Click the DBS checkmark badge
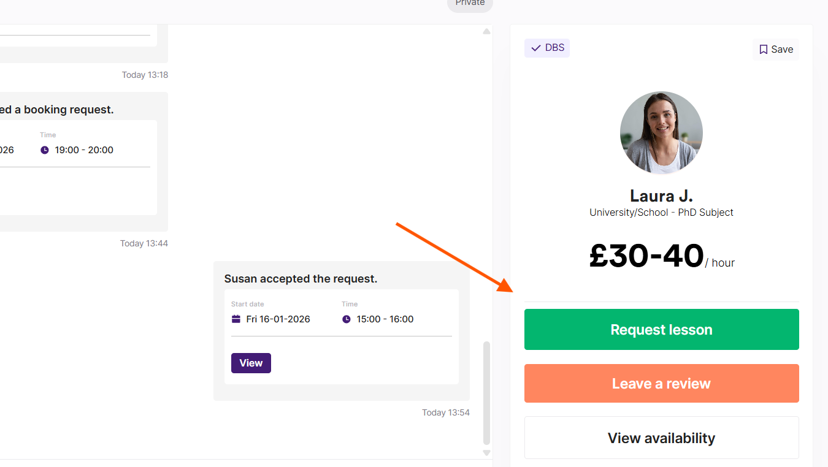This screenshot has height=467, width=828. click(x=547, y=48)
